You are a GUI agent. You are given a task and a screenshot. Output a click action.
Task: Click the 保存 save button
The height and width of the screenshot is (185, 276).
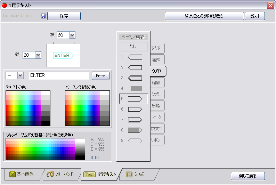tap(64, 16)
